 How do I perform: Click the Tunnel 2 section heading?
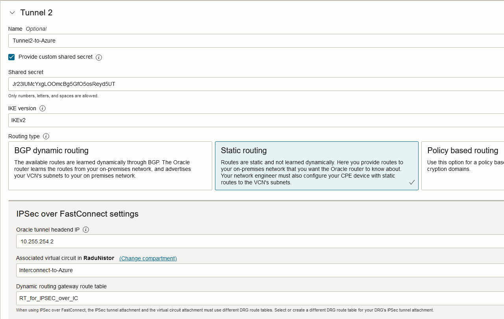coord(36,13)
